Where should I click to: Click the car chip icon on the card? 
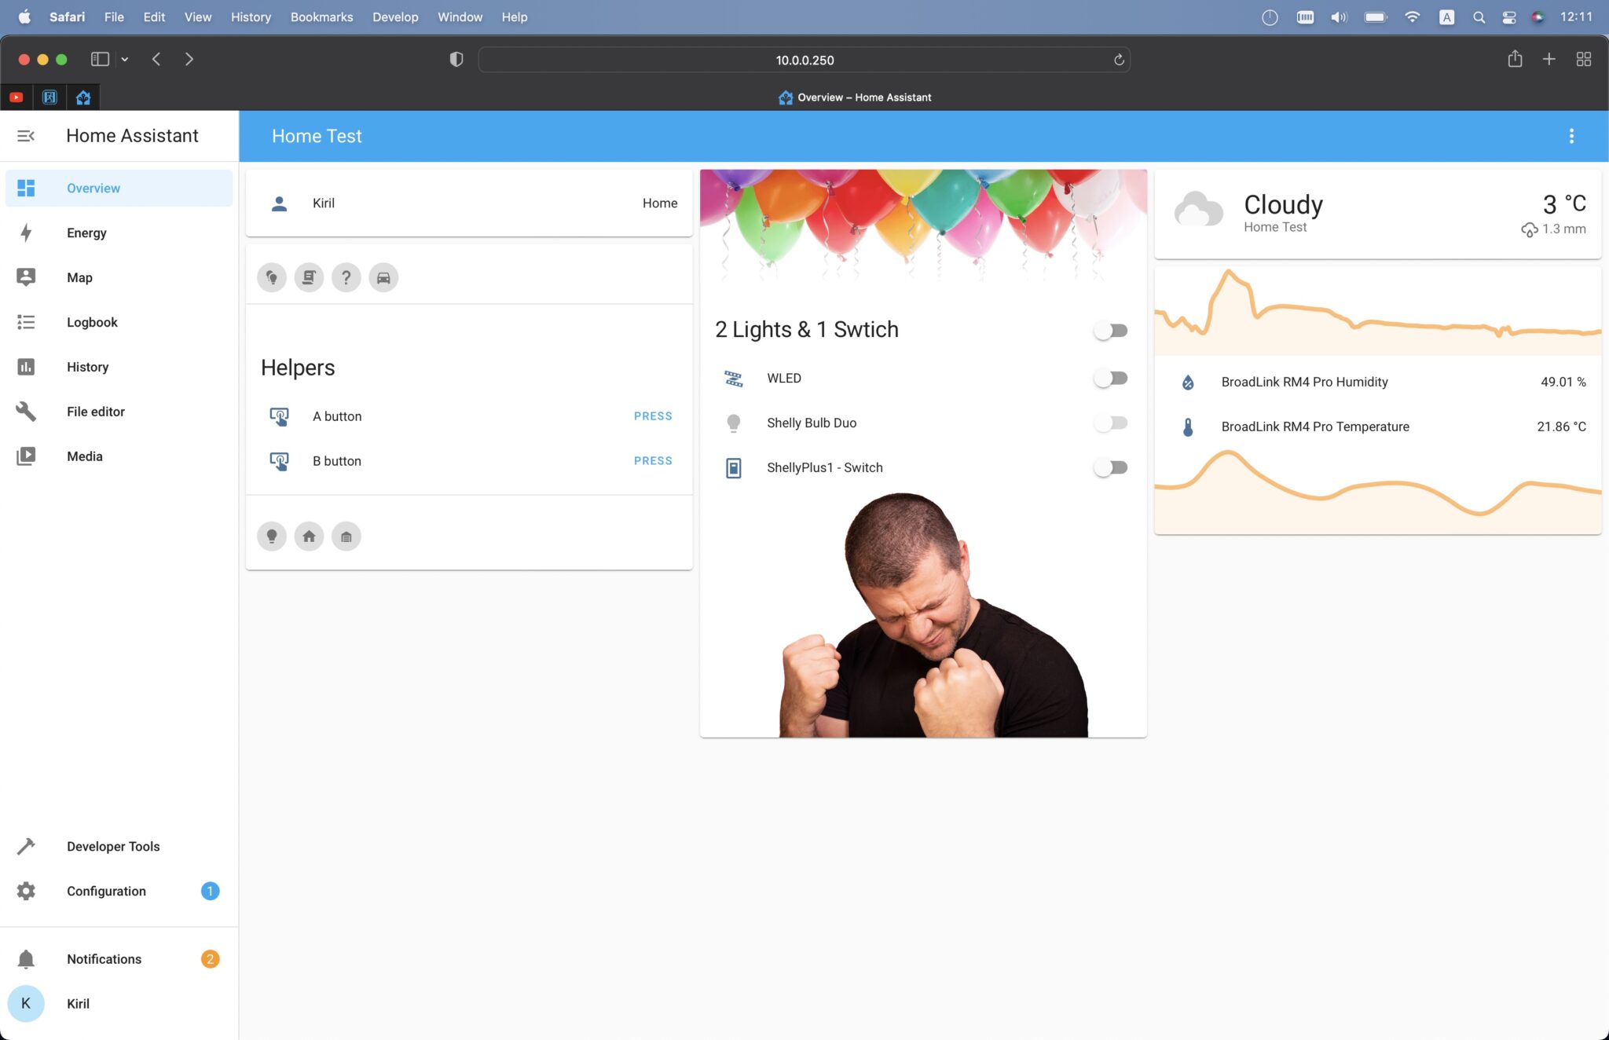click(x=383, y=276)
